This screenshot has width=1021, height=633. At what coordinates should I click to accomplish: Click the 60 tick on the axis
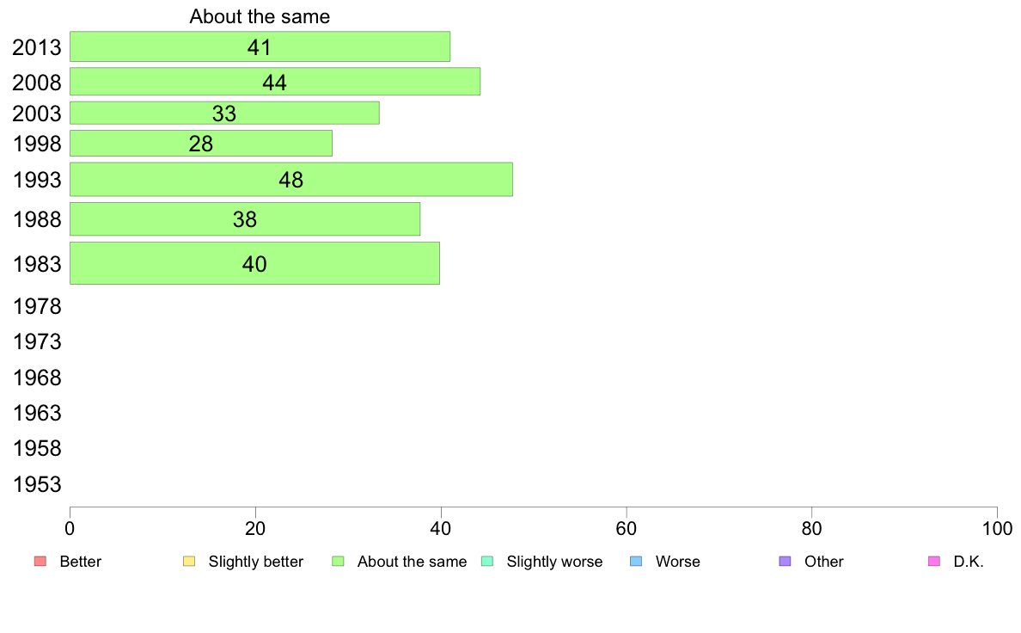tap(627, 528)
